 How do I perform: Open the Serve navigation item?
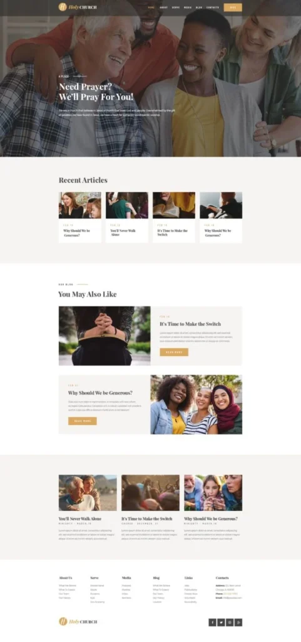click(x=176, y=8)
